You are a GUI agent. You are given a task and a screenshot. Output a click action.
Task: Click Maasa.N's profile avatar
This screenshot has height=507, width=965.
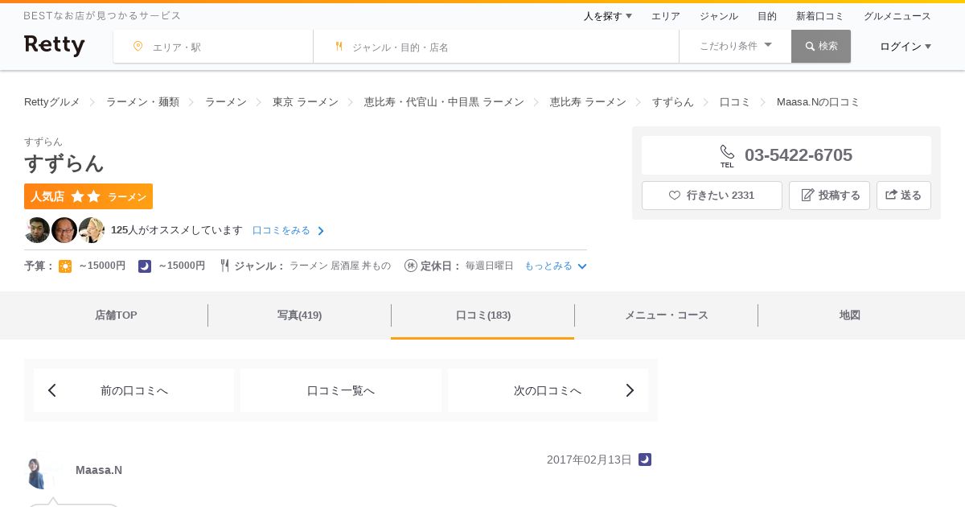coord(41,472)
